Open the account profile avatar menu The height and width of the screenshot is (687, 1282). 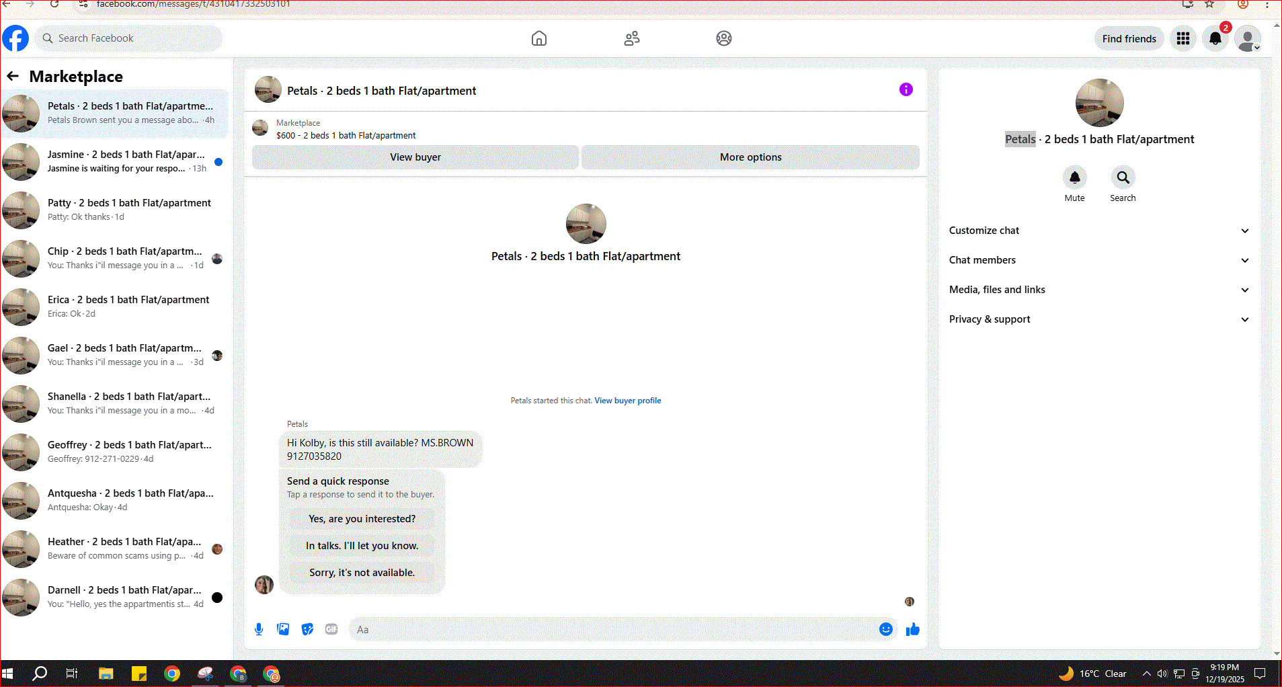[x=1248, y=38]
